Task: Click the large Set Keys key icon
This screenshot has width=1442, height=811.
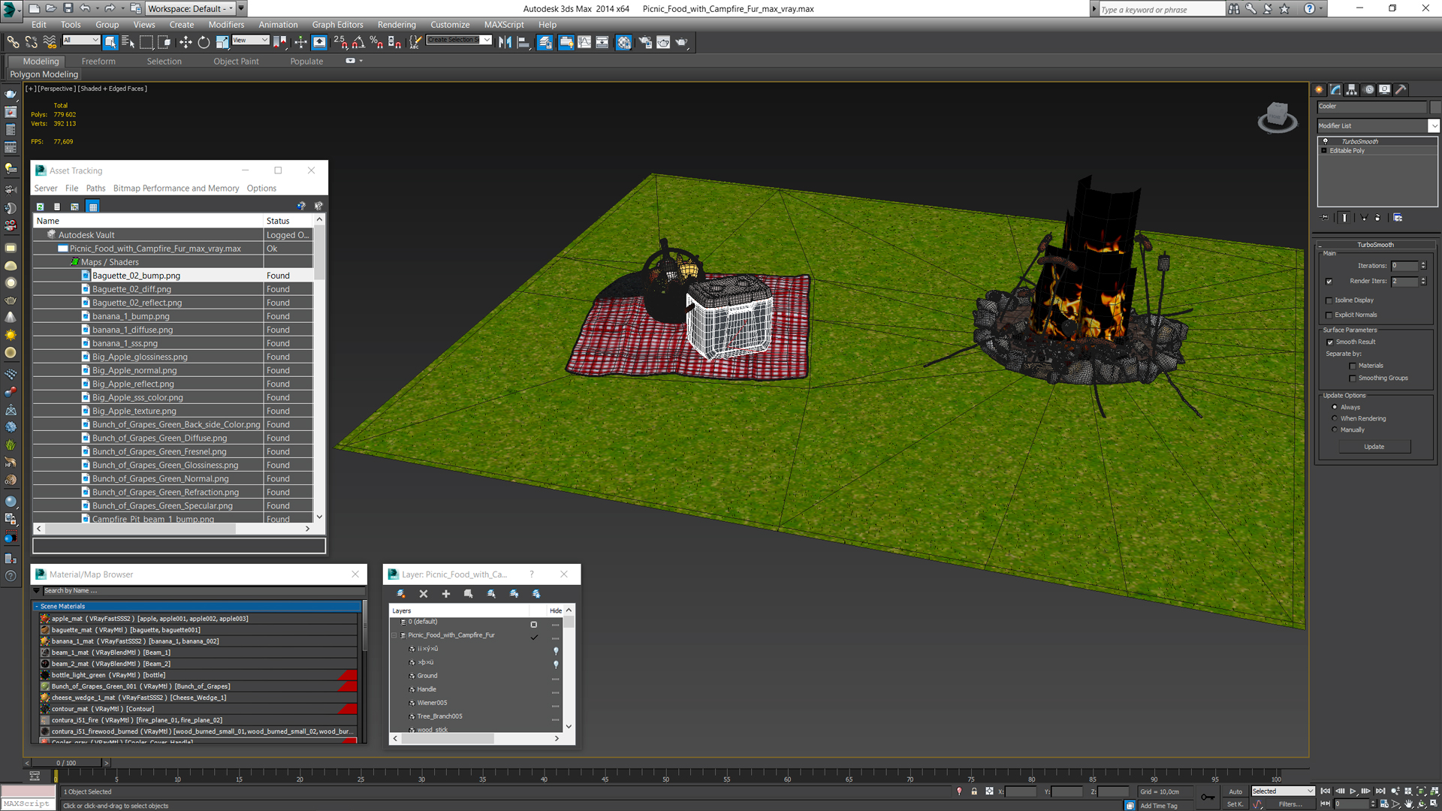Action: click(x=1207, y=797)
